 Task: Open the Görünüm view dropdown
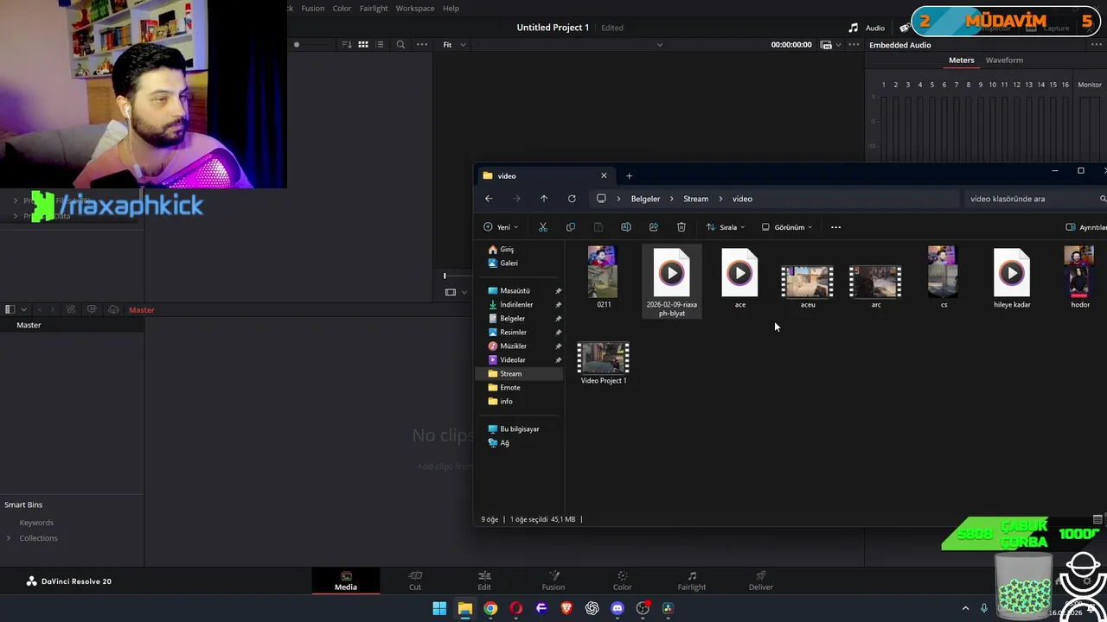pyautogui.click(x=787, y=227)
